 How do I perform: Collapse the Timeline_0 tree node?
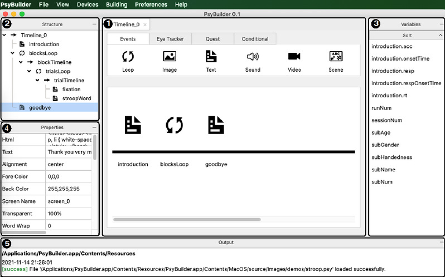(5, 34)
